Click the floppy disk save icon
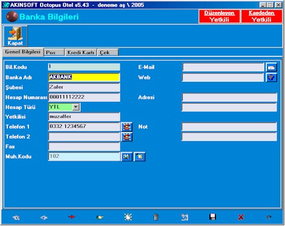Image resolution: width=285 pixels, height=226 pixels. [212, 217]
